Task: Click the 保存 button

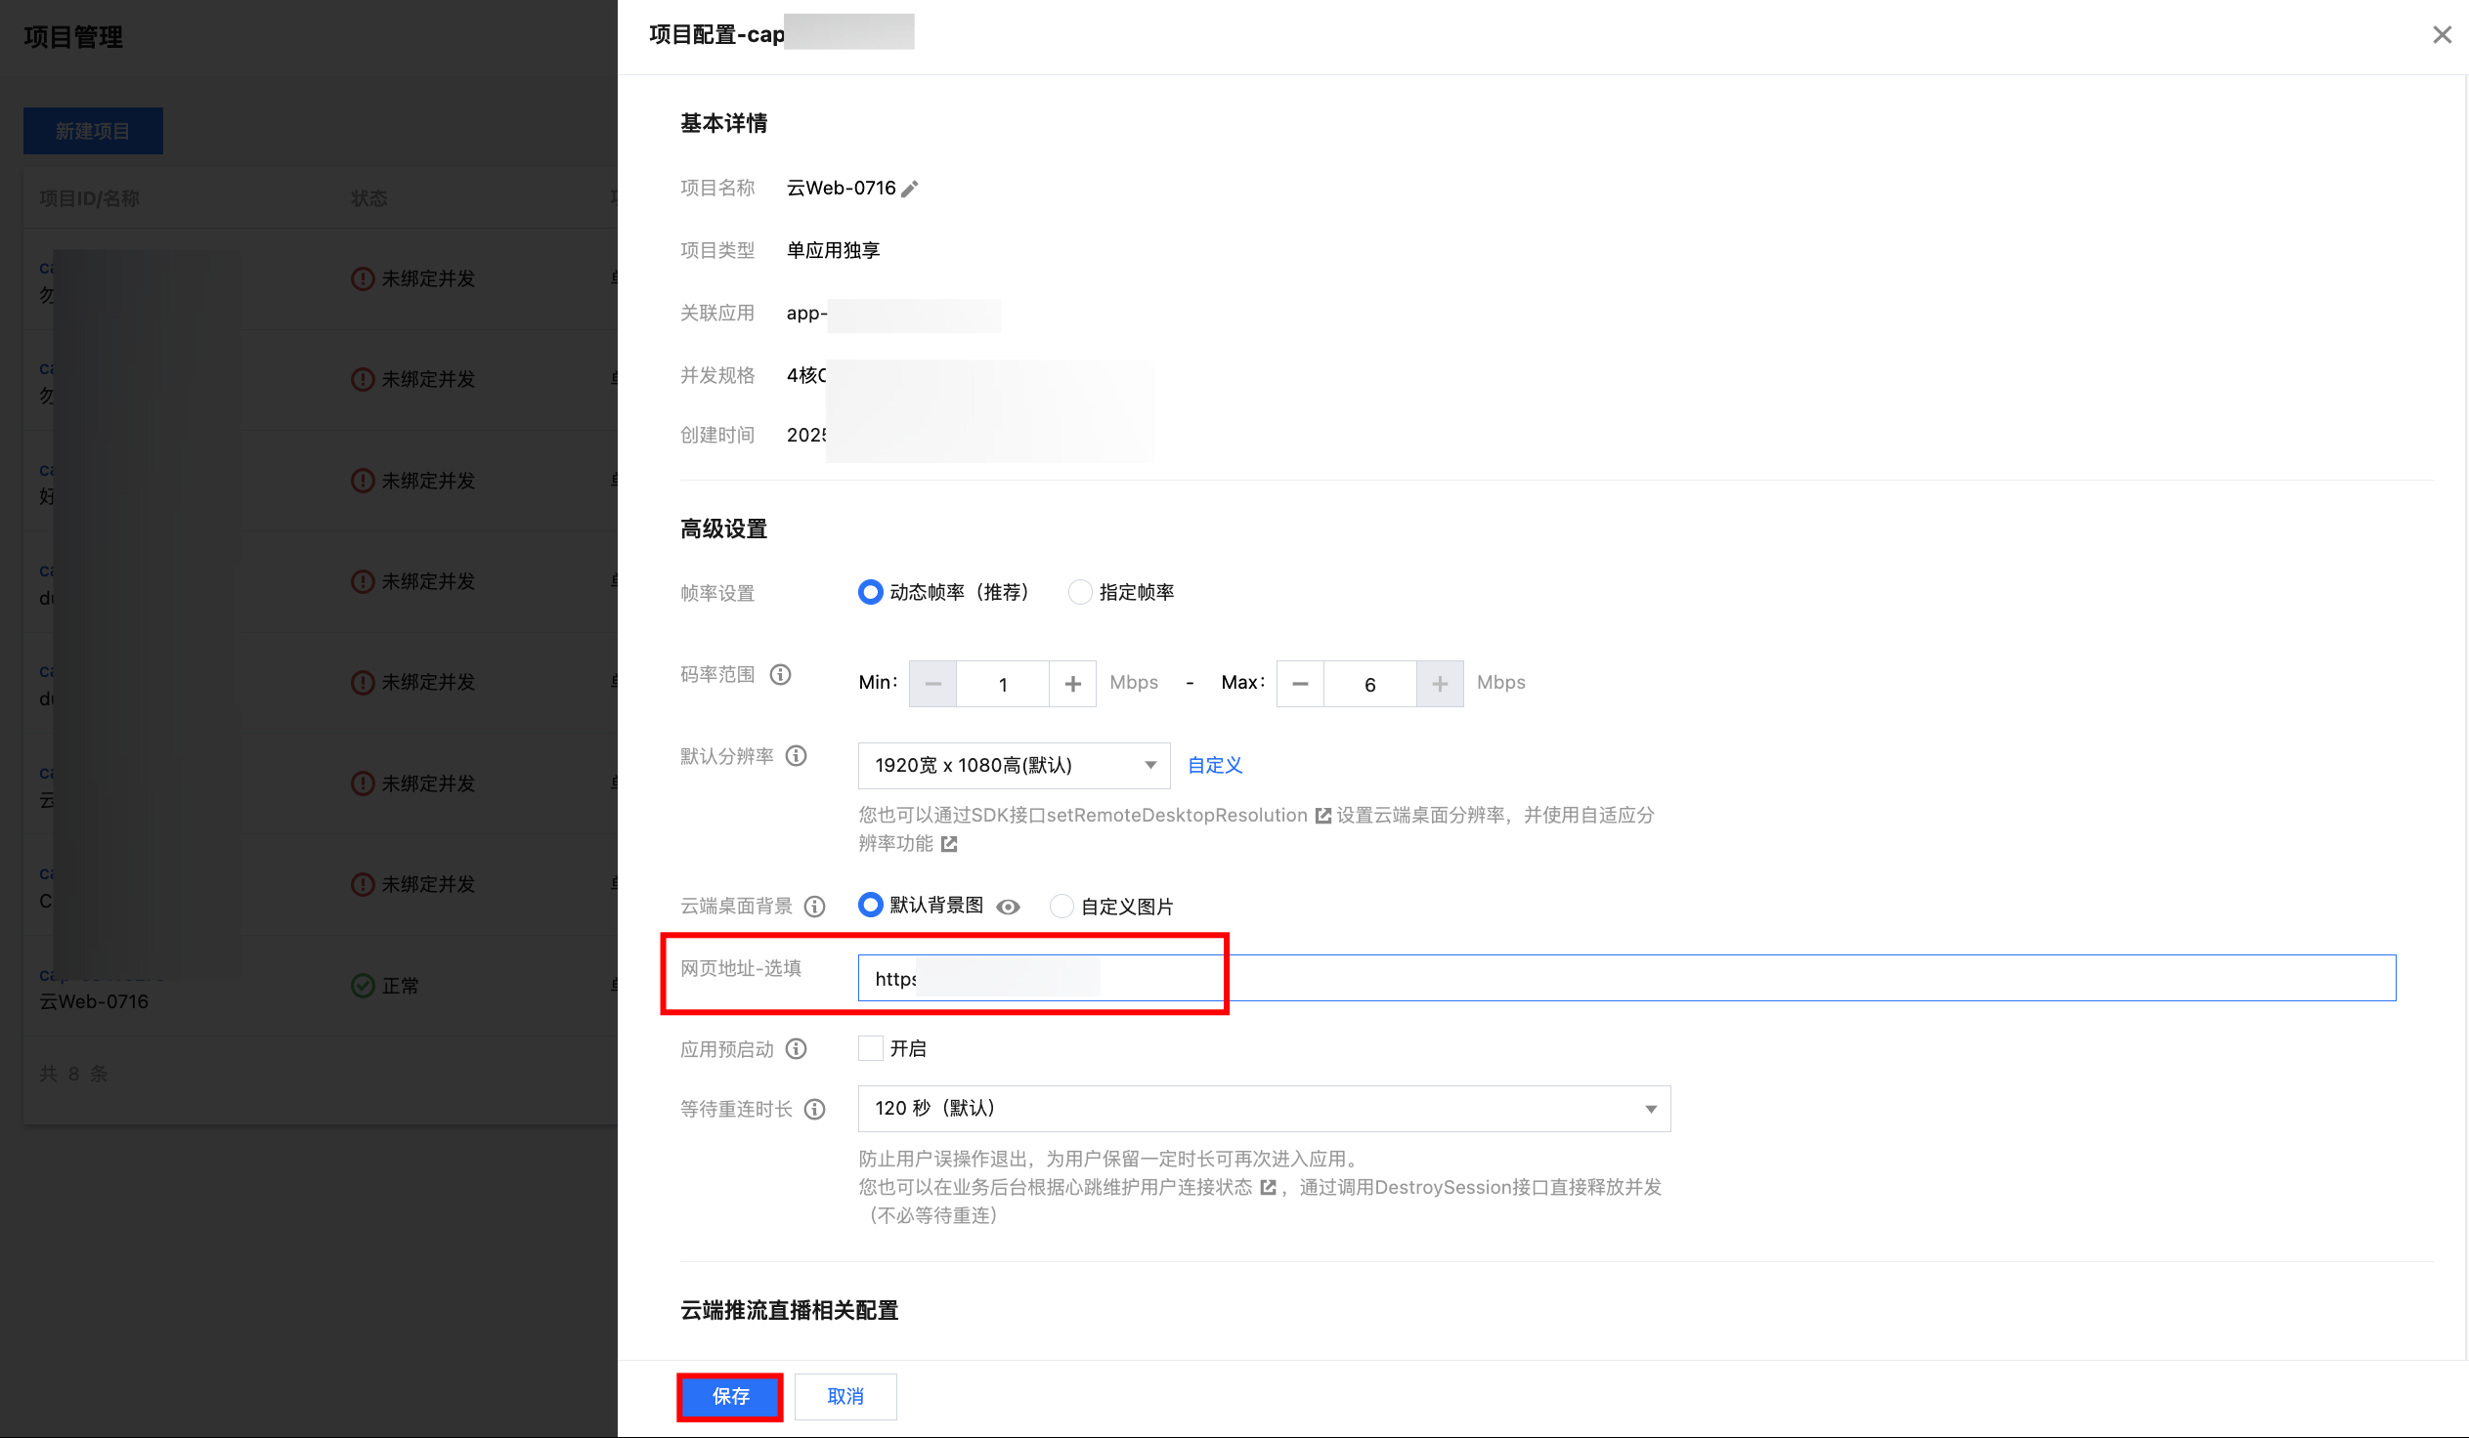Action: [x=730, y=1396]
